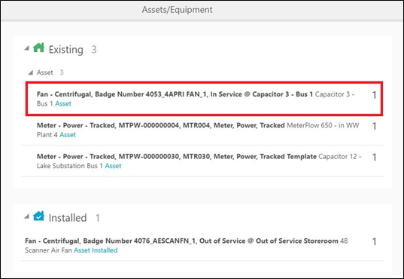404x279 pixels.
Task: Click the Existing count number 3
Action: click(x=94, y=49)
